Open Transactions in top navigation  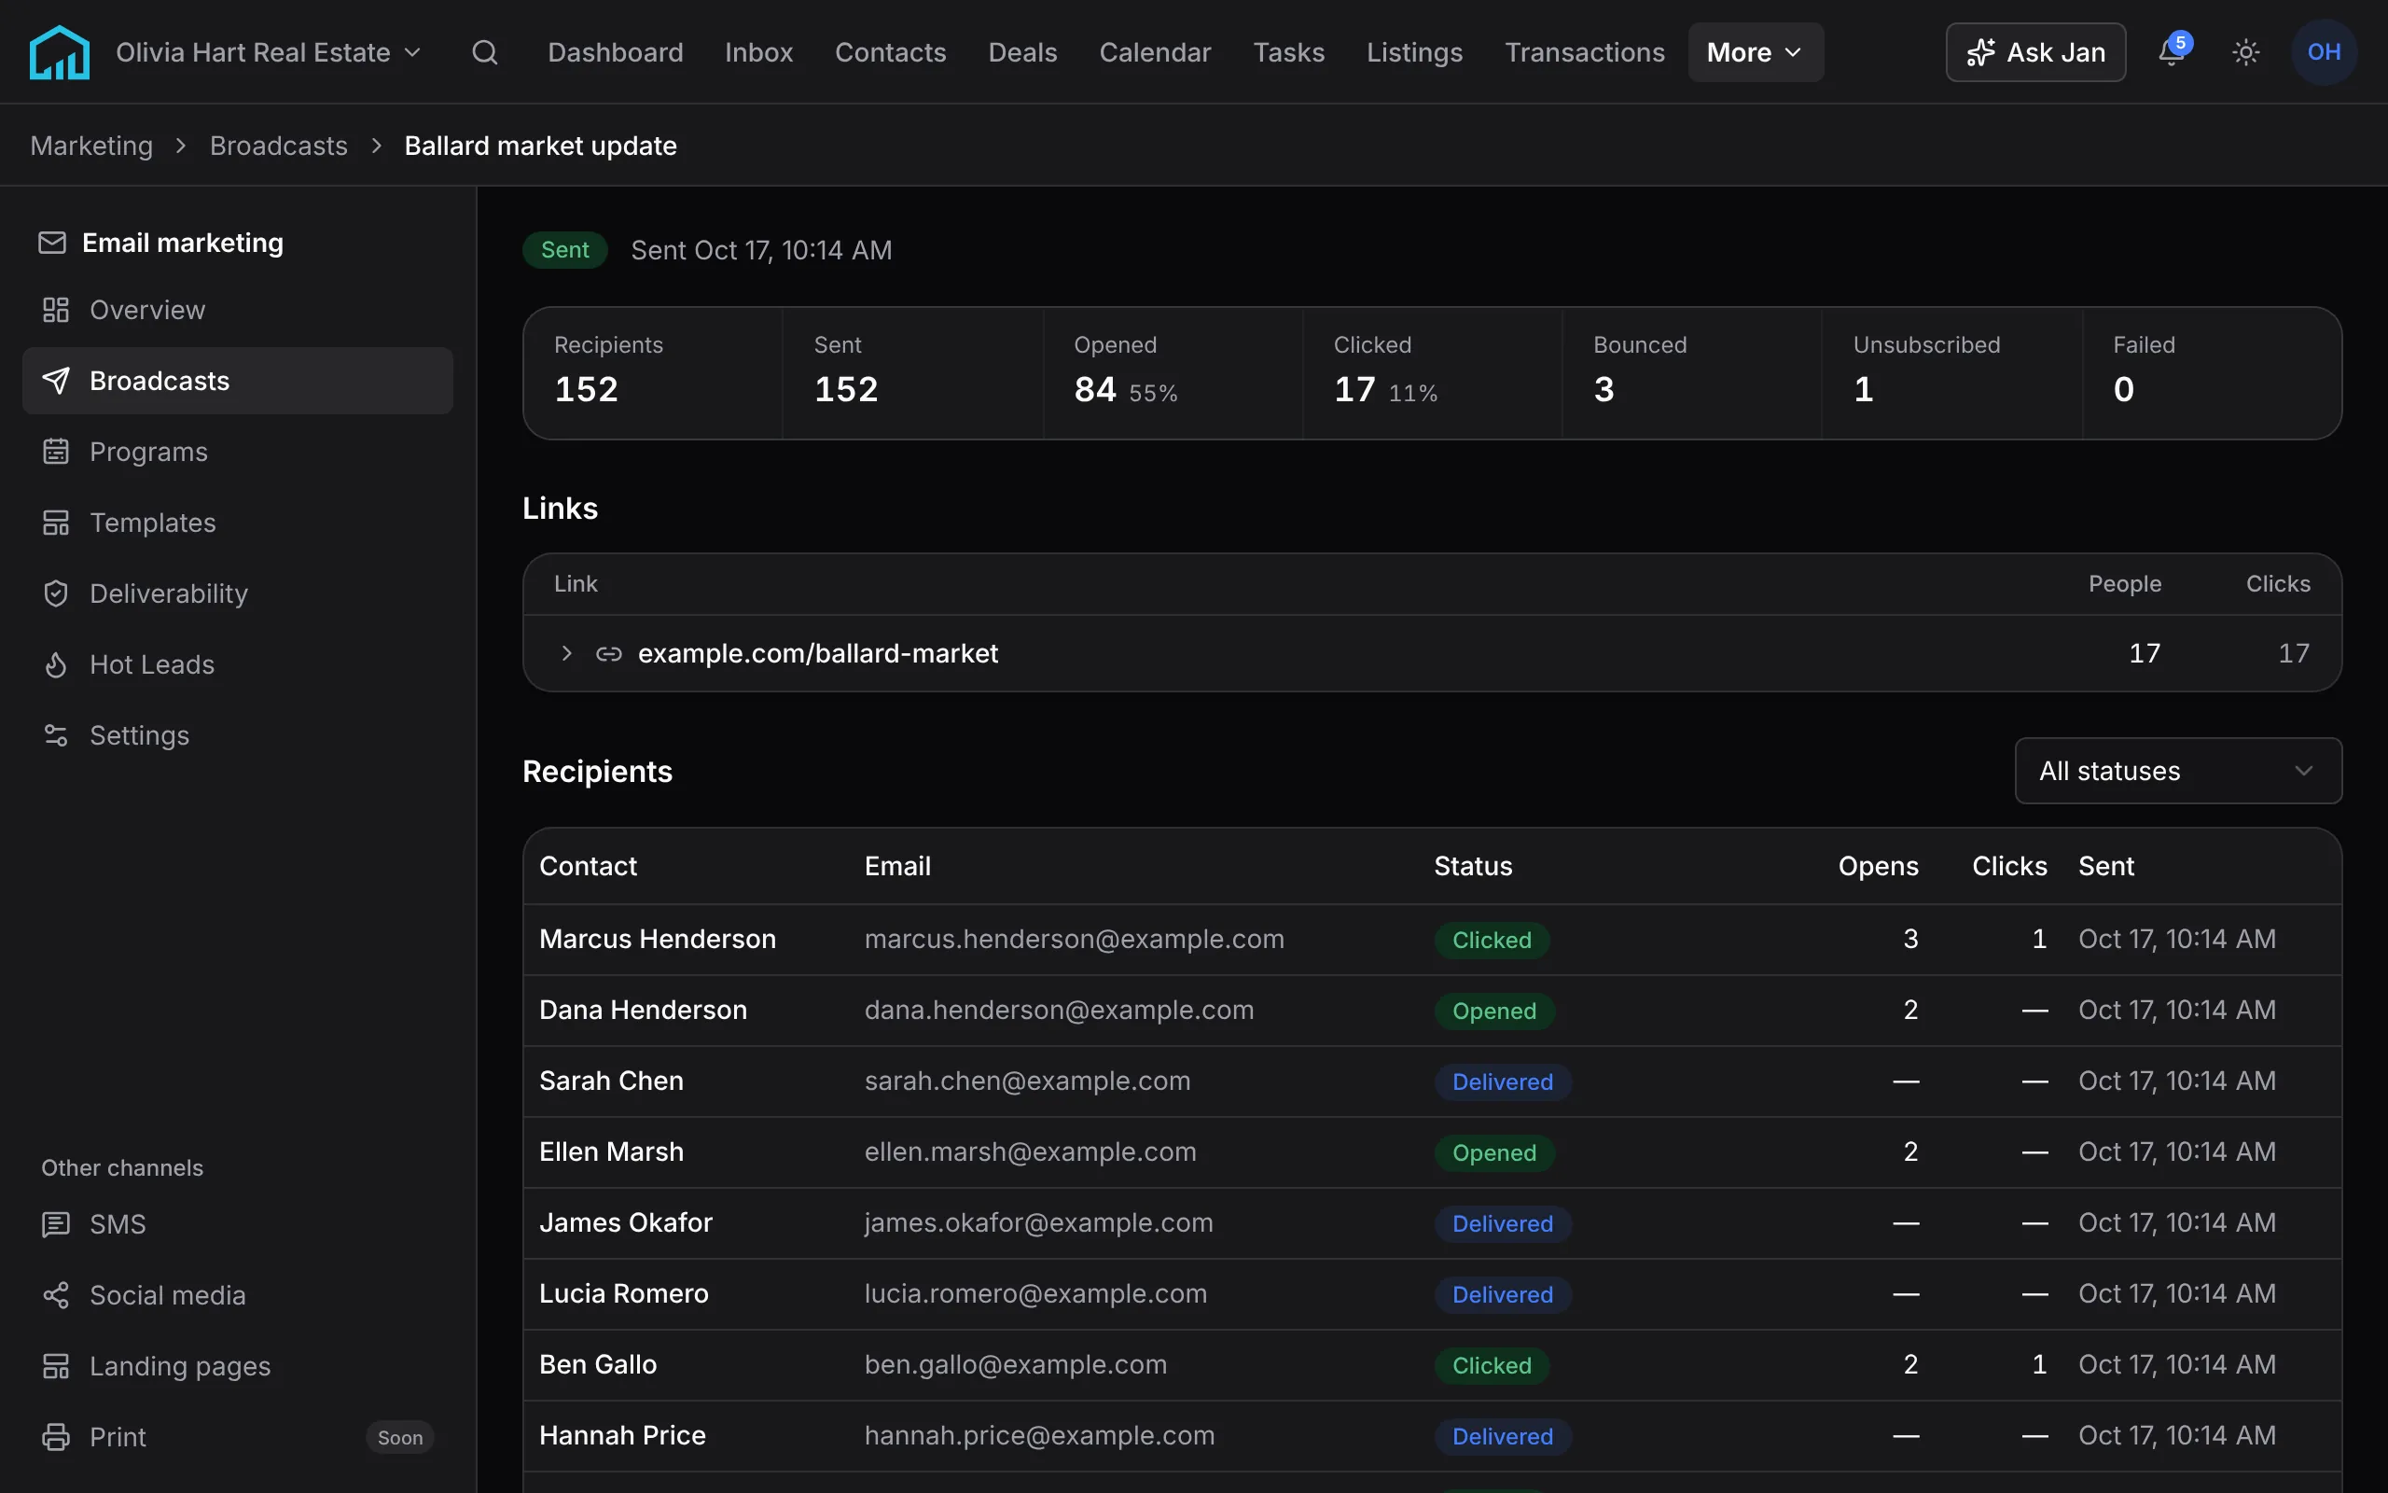click(1585, 52)
